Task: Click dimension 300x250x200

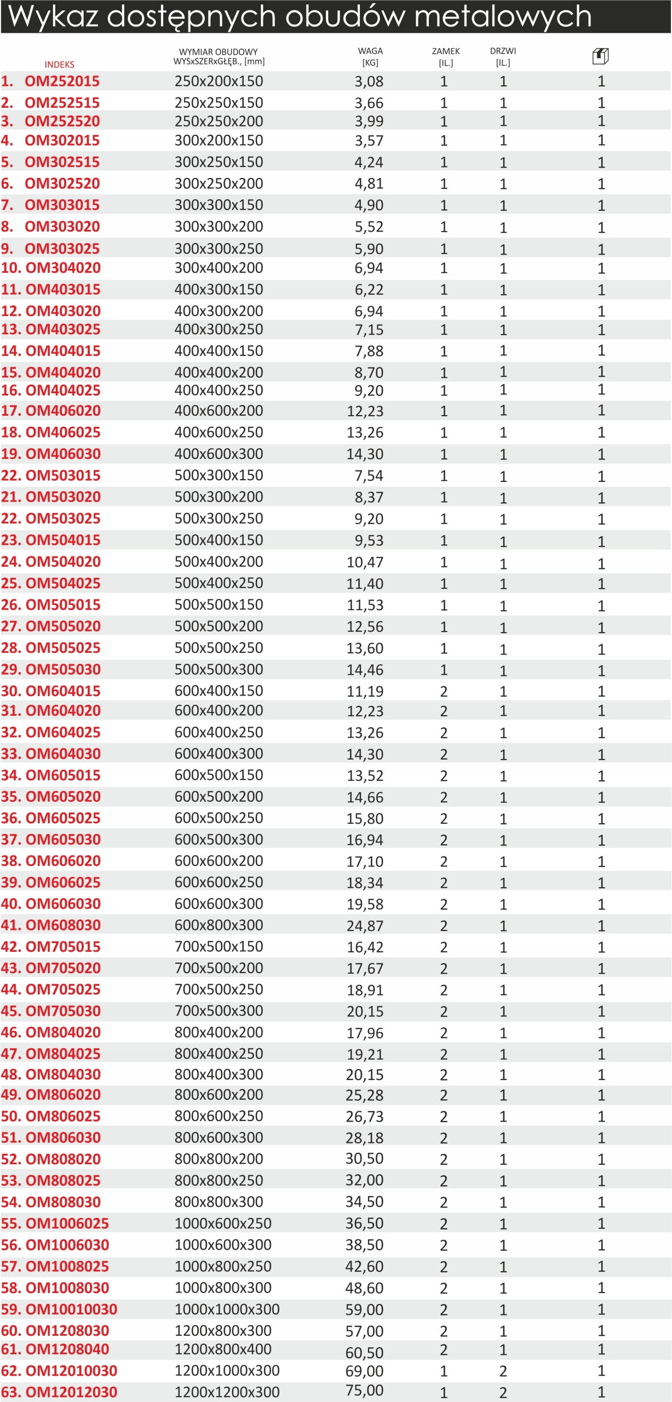Action: pyautogui.click(x=219, y=183)
